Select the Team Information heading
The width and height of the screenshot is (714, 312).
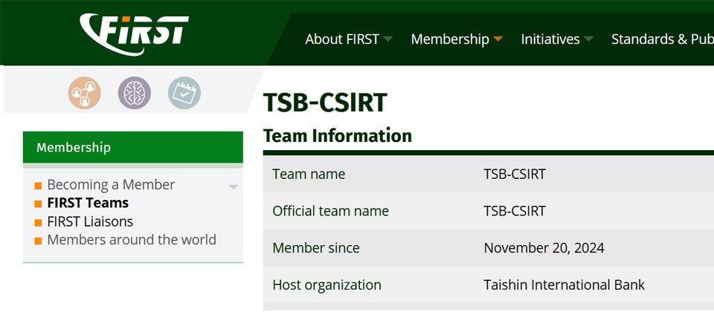click(x=338, y=135)
